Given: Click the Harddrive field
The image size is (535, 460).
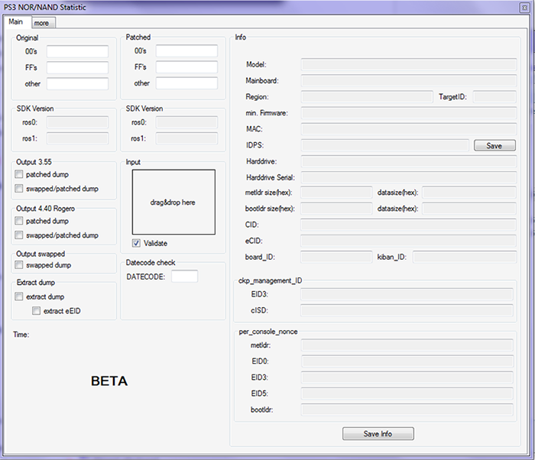Looking at the screenshot, I should pos(409,161).
